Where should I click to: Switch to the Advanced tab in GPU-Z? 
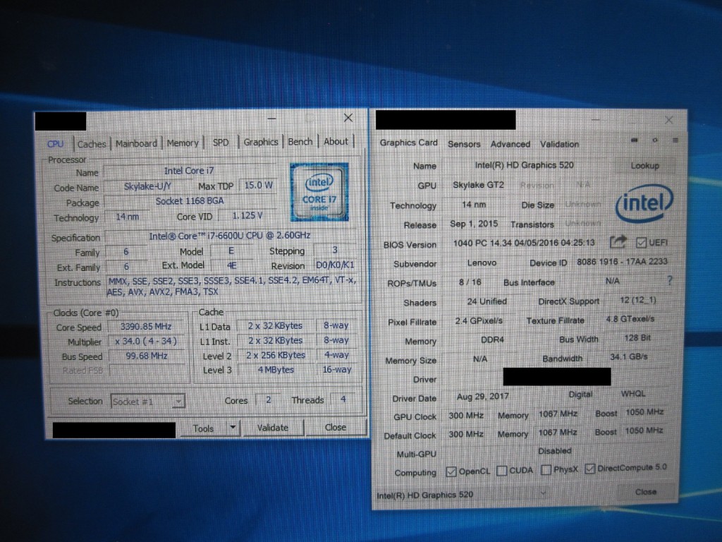pos(510,144)
